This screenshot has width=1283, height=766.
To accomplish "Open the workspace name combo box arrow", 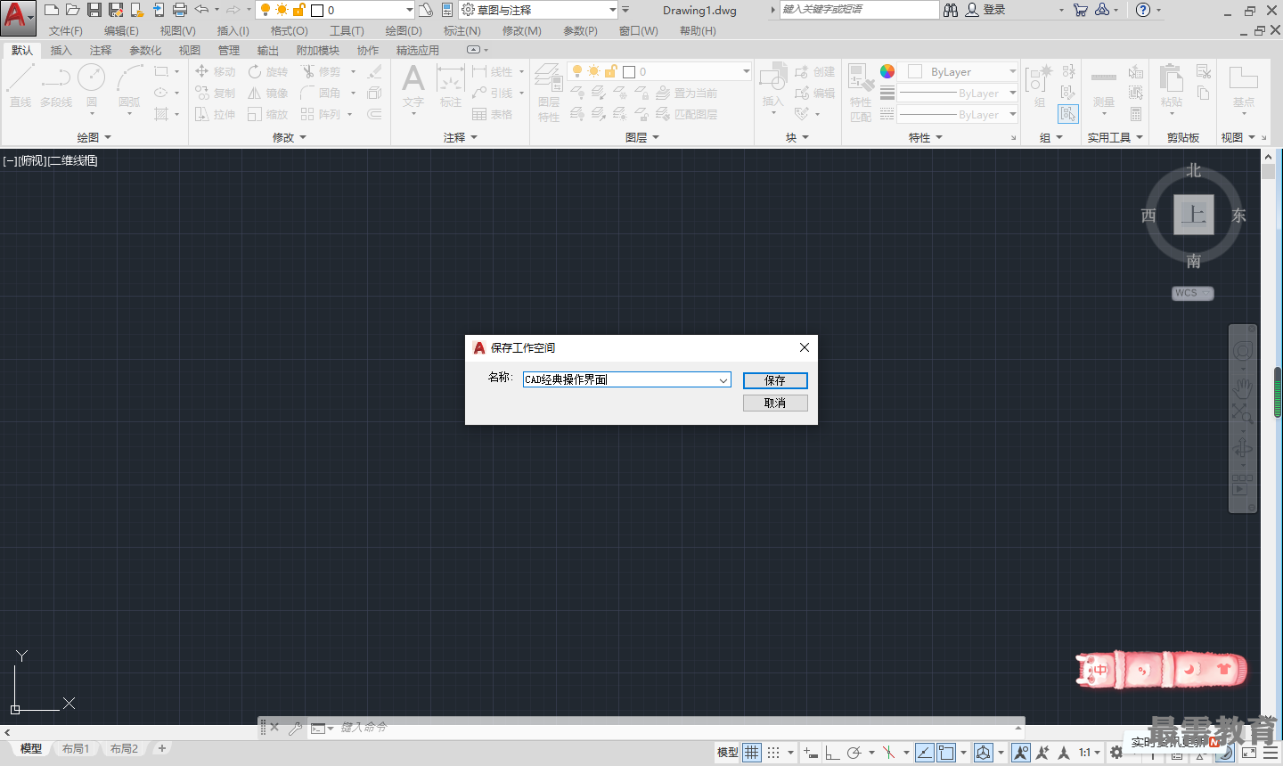I will [x=723, y=380].
